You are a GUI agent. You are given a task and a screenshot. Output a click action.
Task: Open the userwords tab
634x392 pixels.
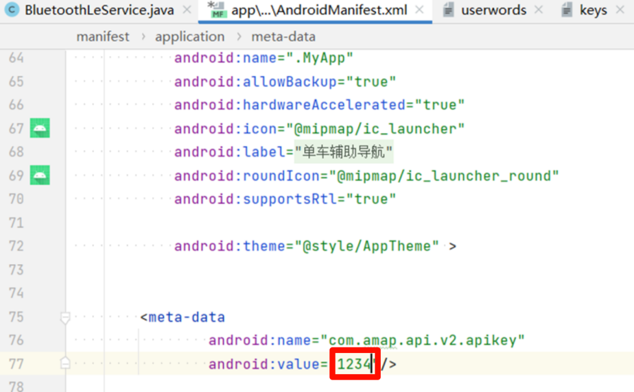[493, 11]
